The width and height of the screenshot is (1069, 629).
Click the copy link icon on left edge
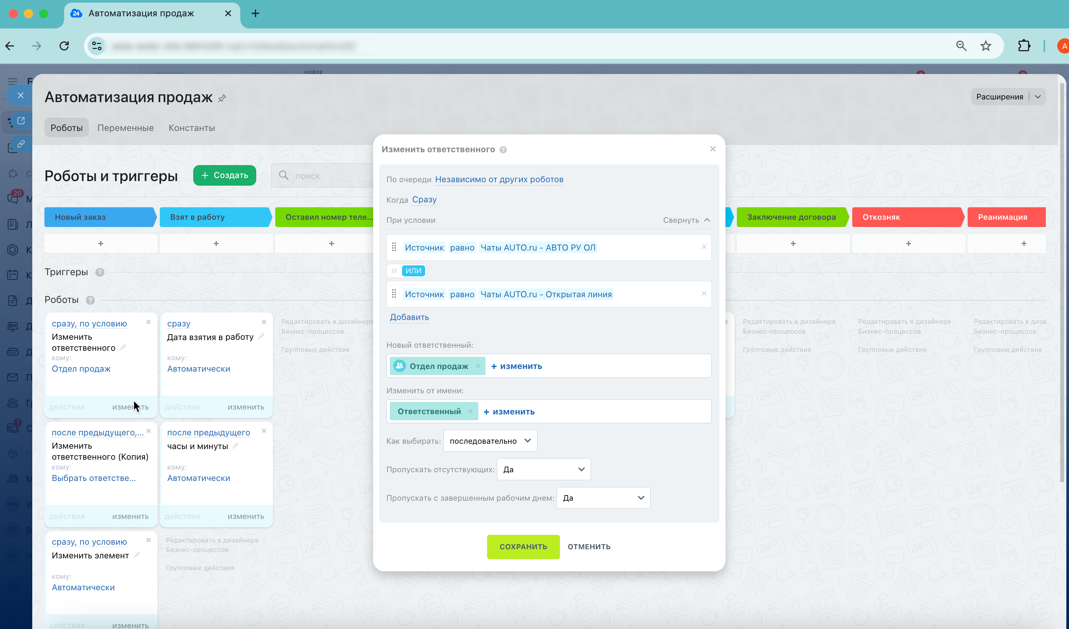[x=21, y=144]
